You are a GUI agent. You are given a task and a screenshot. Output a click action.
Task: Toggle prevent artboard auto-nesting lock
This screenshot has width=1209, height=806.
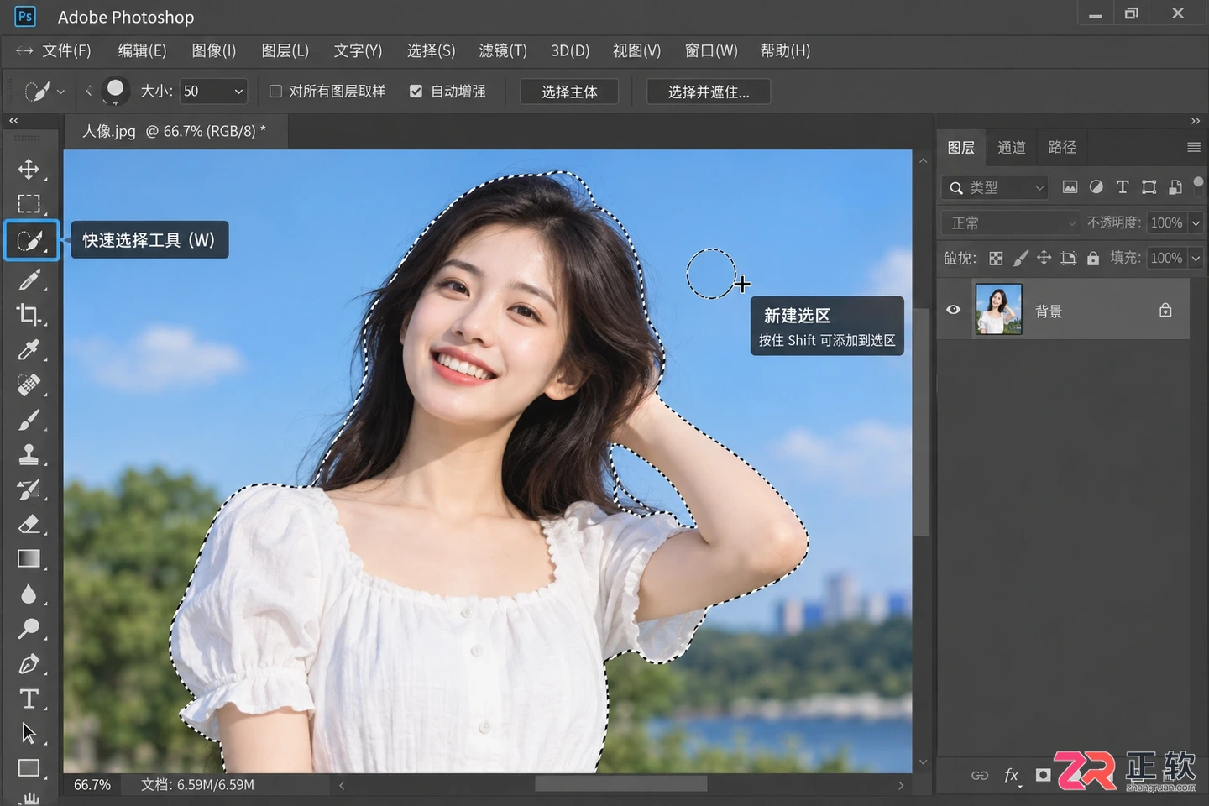(x=1068, y=259)
